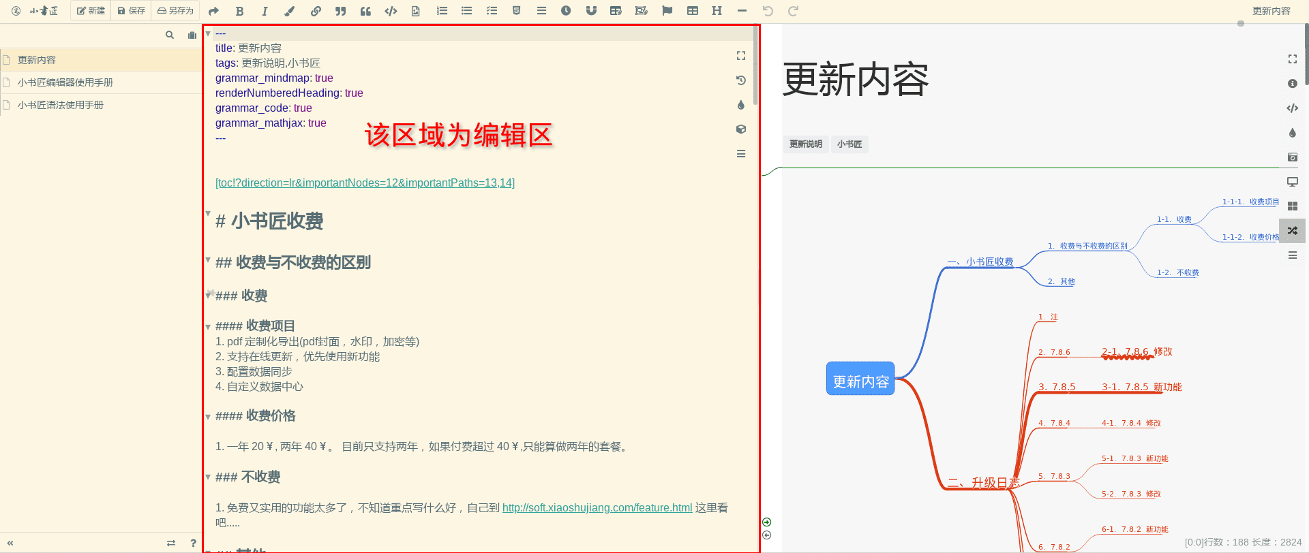This screenshot has height=553, width=1309.
Task: Click 保存 to save document
Action: 132,11
